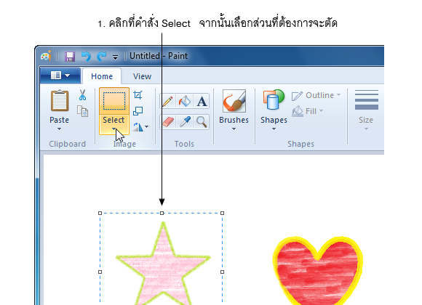Click the Magnifier tool

point(202,122)
